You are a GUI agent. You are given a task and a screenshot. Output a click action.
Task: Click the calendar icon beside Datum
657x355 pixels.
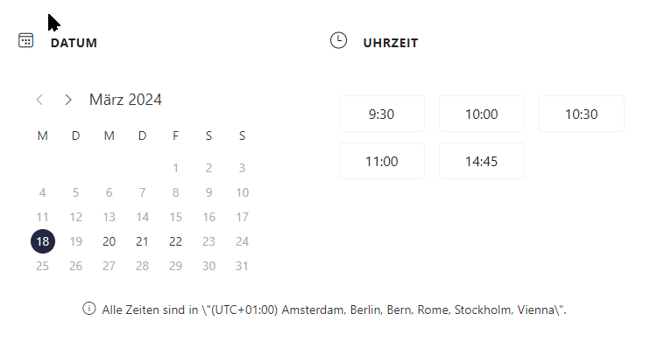coord(26,40)
